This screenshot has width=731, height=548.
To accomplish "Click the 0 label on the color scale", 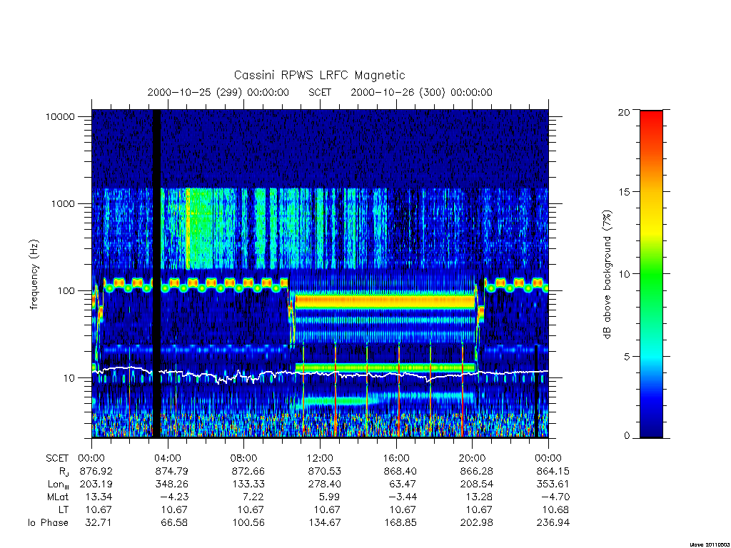I will (626, 436).
